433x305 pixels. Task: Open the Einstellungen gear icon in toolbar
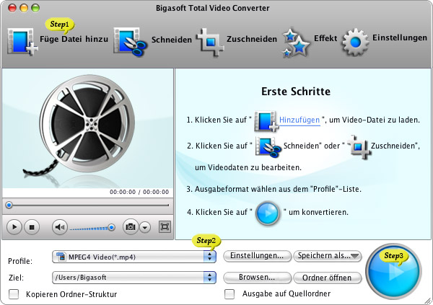[x=355, y=42]
